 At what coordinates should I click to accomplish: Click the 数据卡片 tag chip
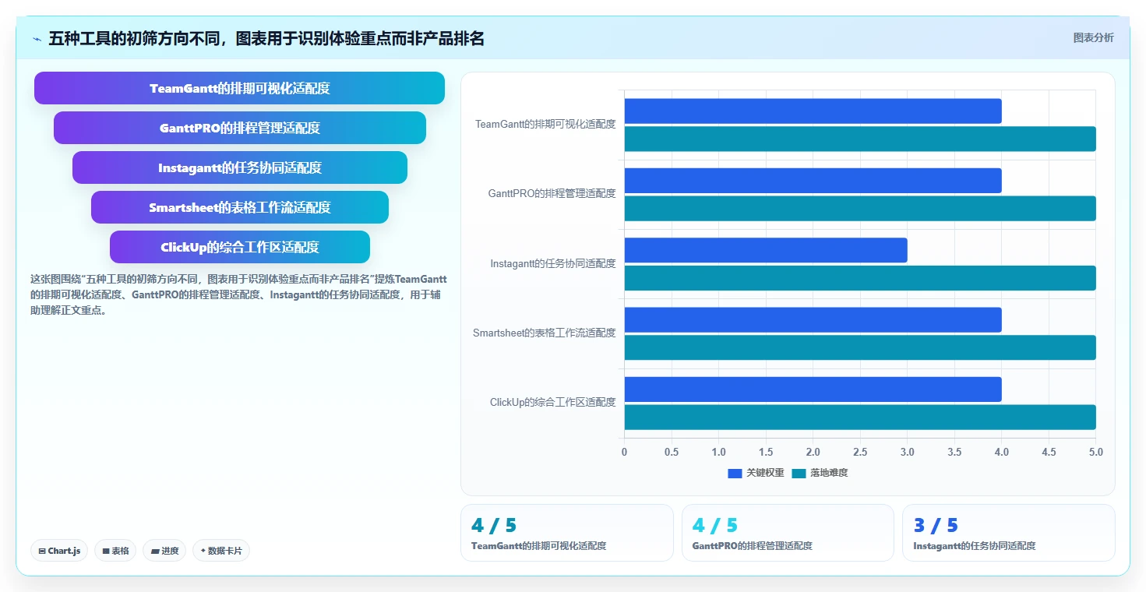pyautogui.click(x=221, y=551)
